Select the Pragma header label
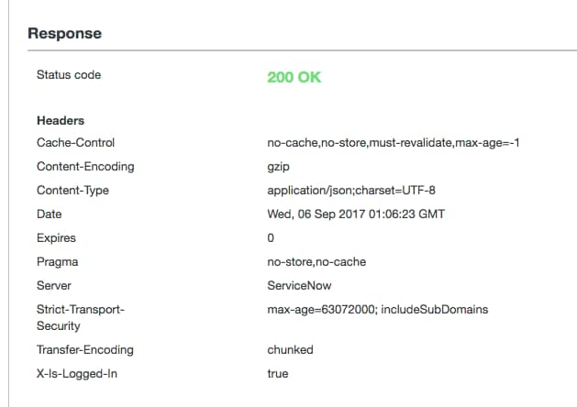 [x=58, y=262]
